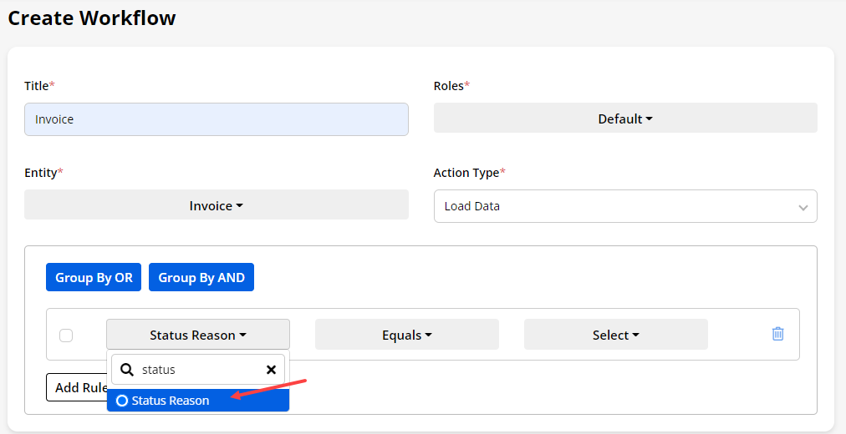Open the Select value dropdown in the rule

pos(615,335)
